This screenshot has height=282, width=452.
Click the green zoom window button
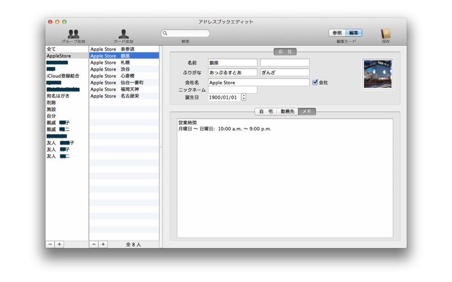pos(64,22)
